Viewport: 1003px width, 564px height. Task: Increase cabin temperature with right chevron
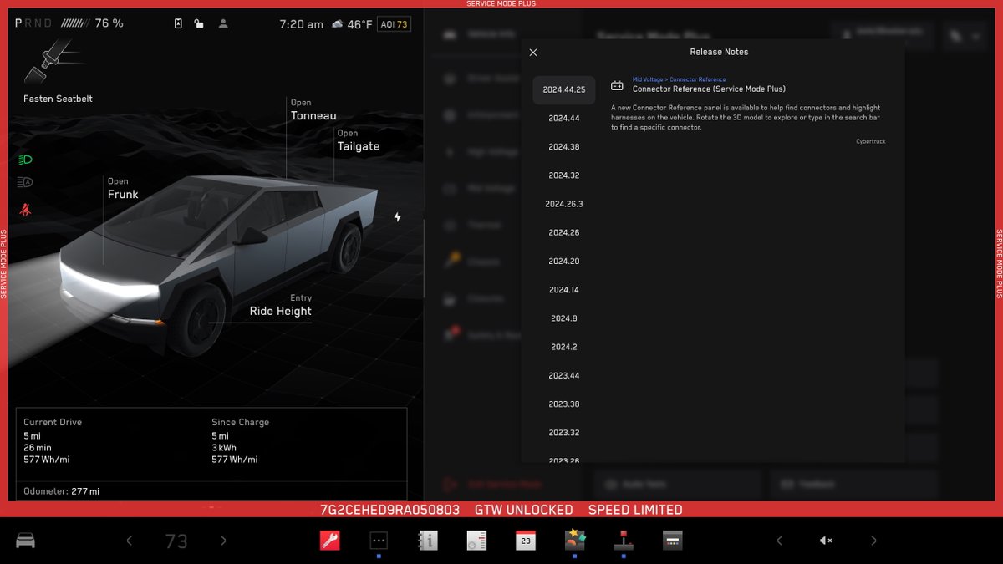tap(223, 541)
